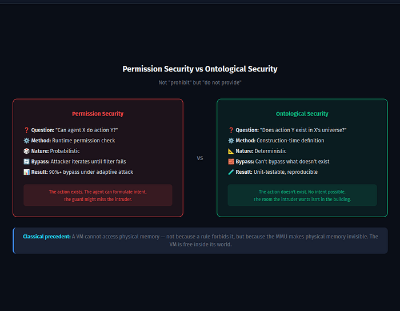This screenshot has height=311, width=400.
Task: Click the "Does action Y exist in X's universe?" text
Action: 303,130
